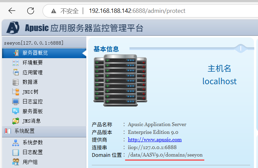The height and width of the screenshot is (168, 258).
Task: Click the 日志监控 monitor icon
Action: pos(16,102)
